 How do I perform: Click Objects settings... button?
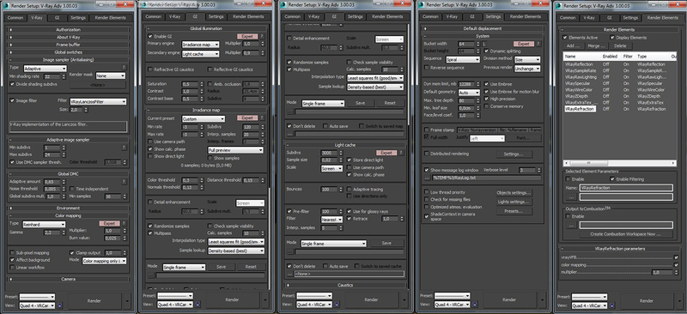514,193
